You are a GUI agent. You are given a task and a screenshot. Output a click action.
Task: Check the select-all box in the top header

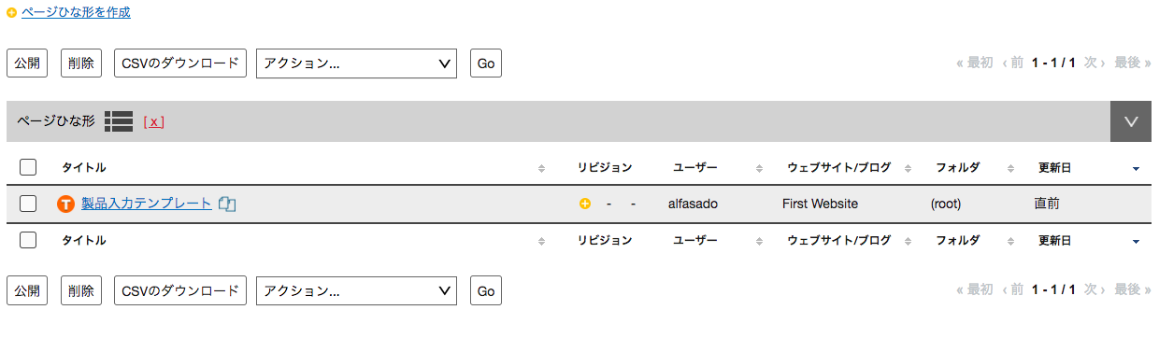coord(28,167)
